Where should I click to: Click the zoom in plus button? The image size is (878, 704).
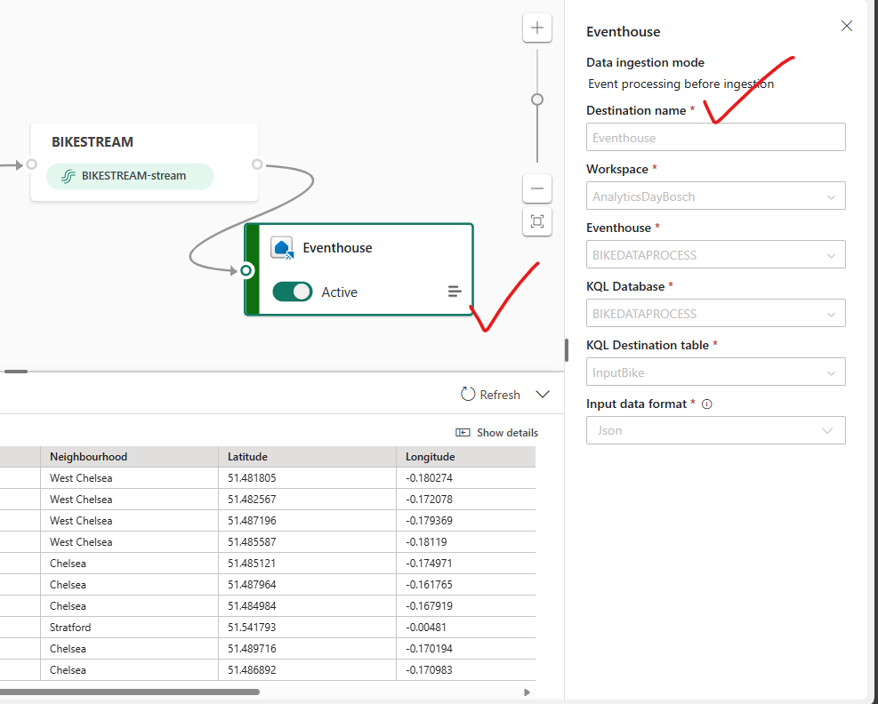(536, 28)
